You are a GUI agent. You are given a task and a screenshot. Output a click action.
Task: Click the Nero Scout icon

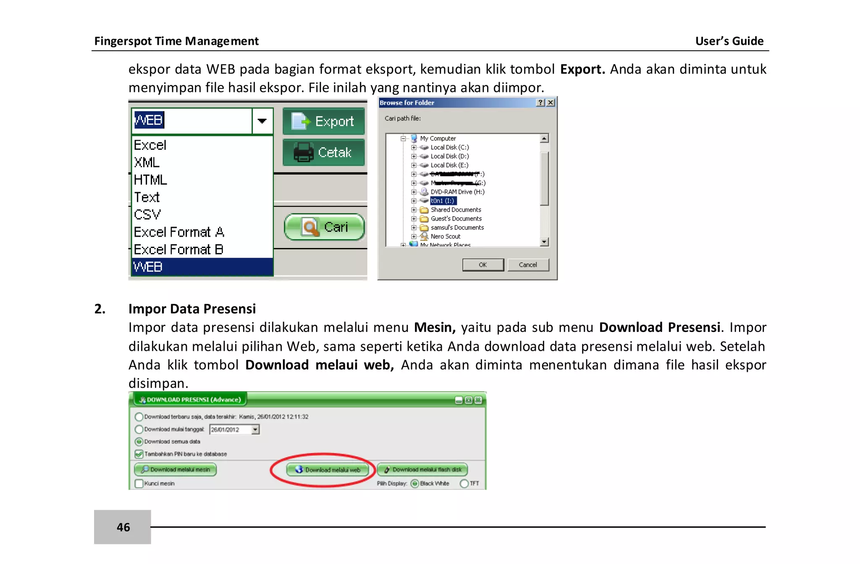click(424, 236)
